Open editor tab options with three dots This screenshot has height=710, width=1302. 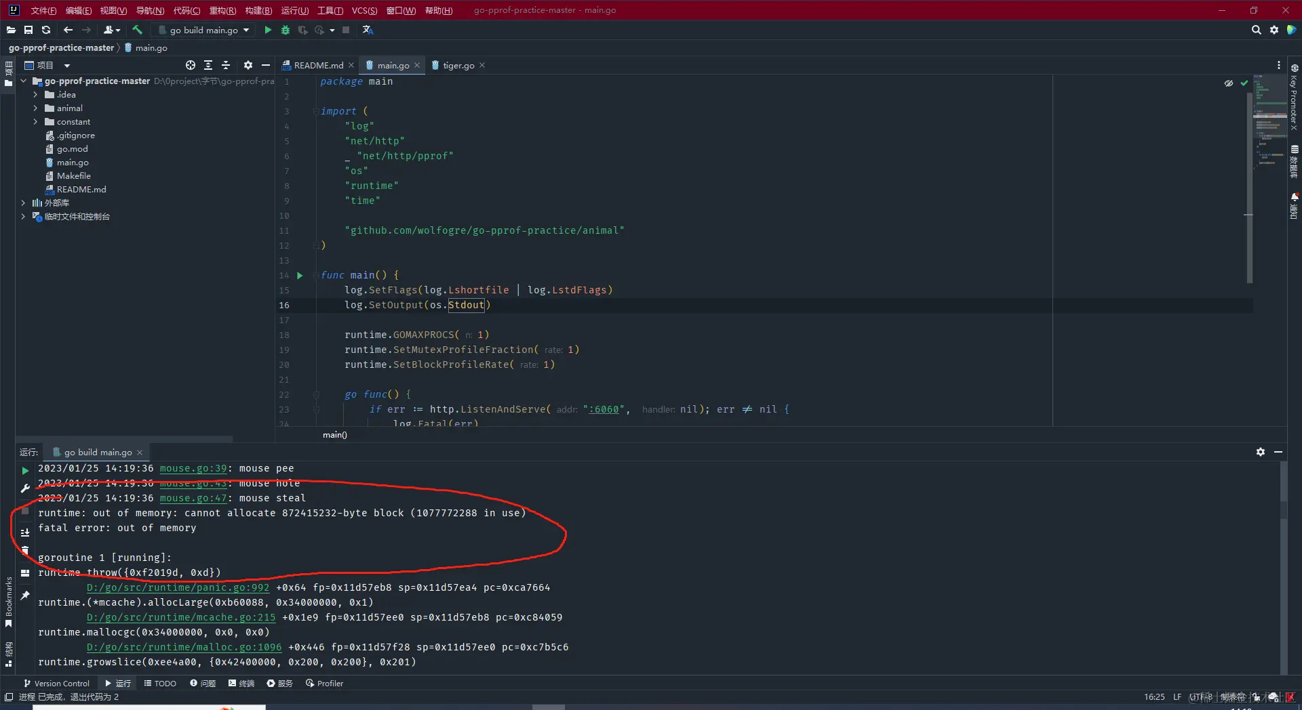pyautogui.click(x=1279, y=65)
